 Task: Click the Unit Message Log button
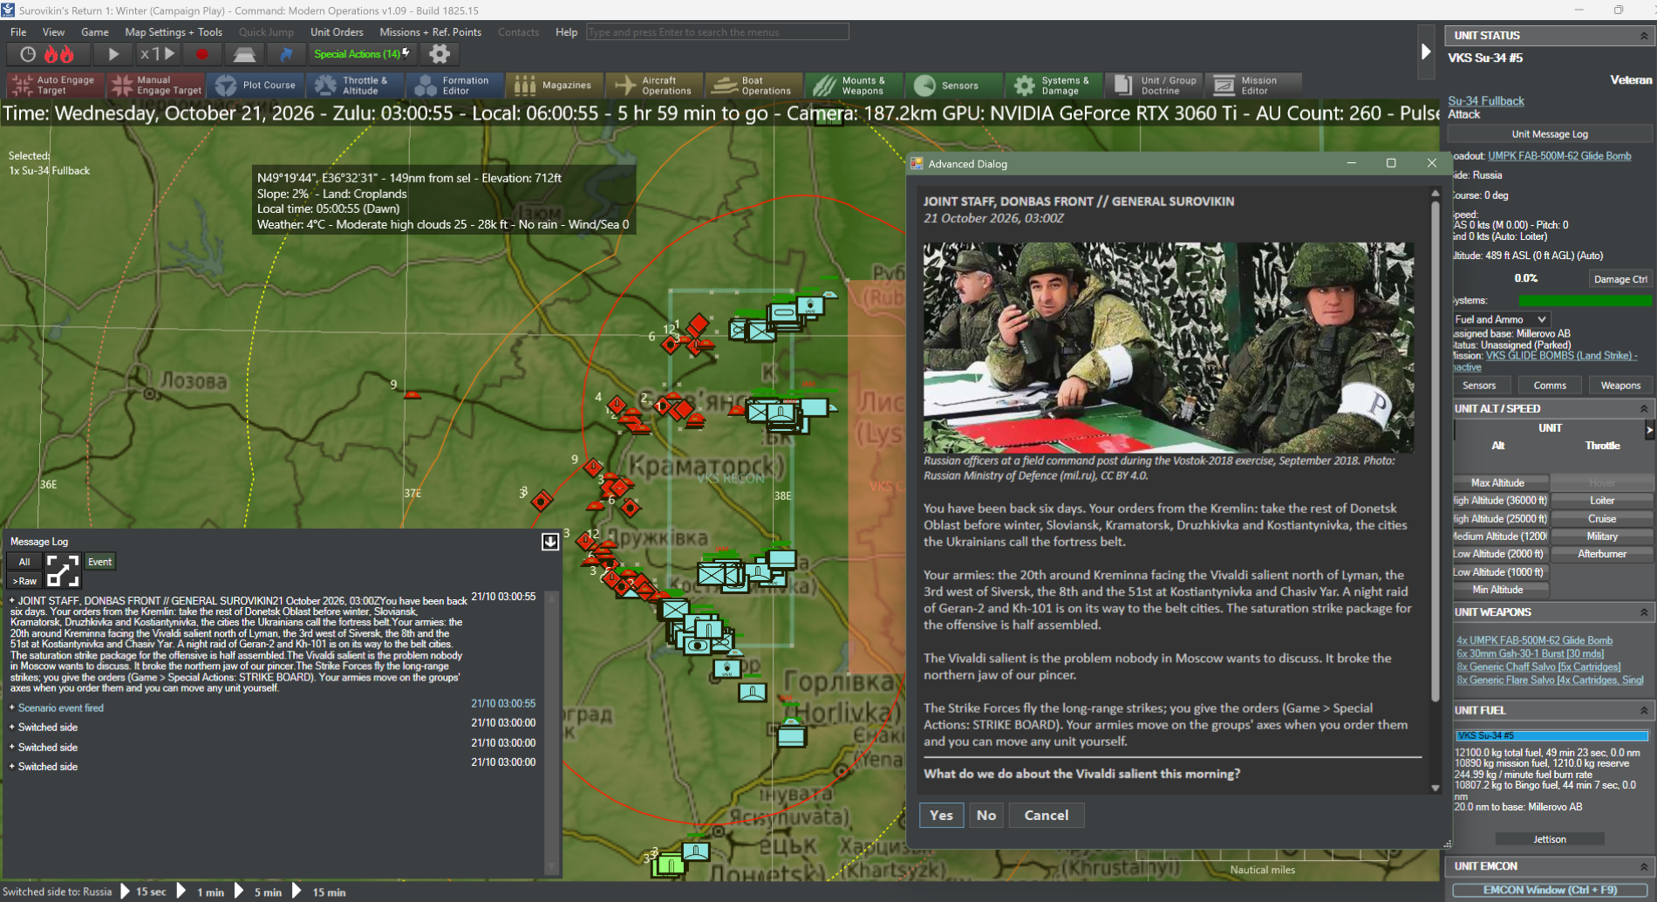[x=1550, y=134]
